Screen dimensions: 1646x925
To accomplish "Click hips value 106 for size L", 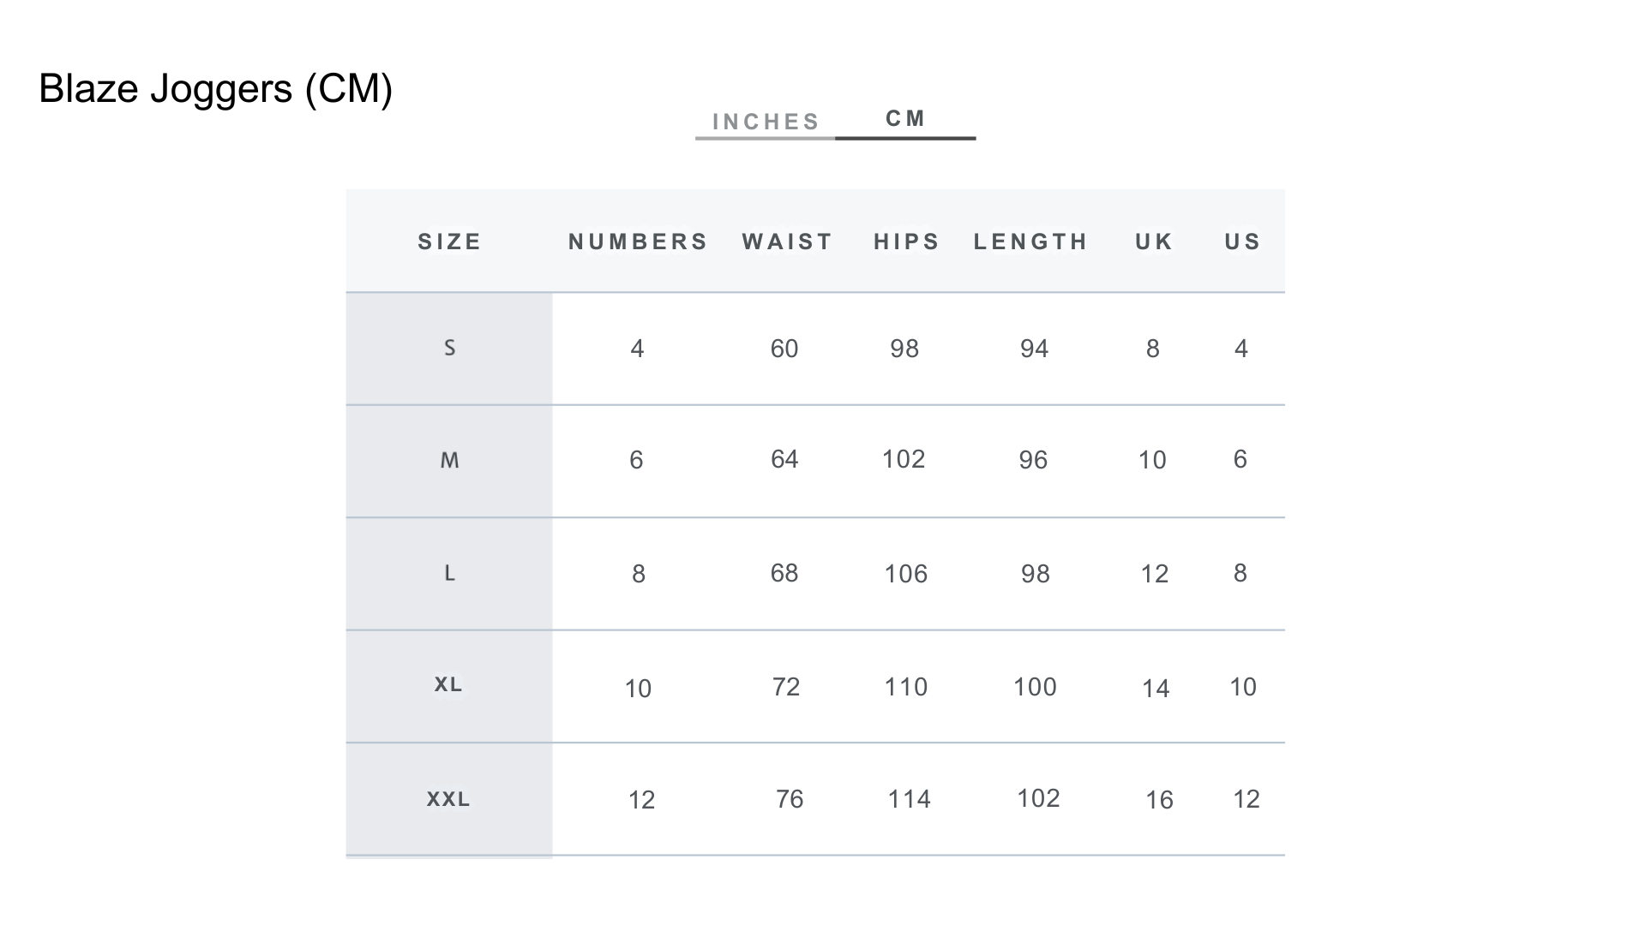I will tap(905, 574).
